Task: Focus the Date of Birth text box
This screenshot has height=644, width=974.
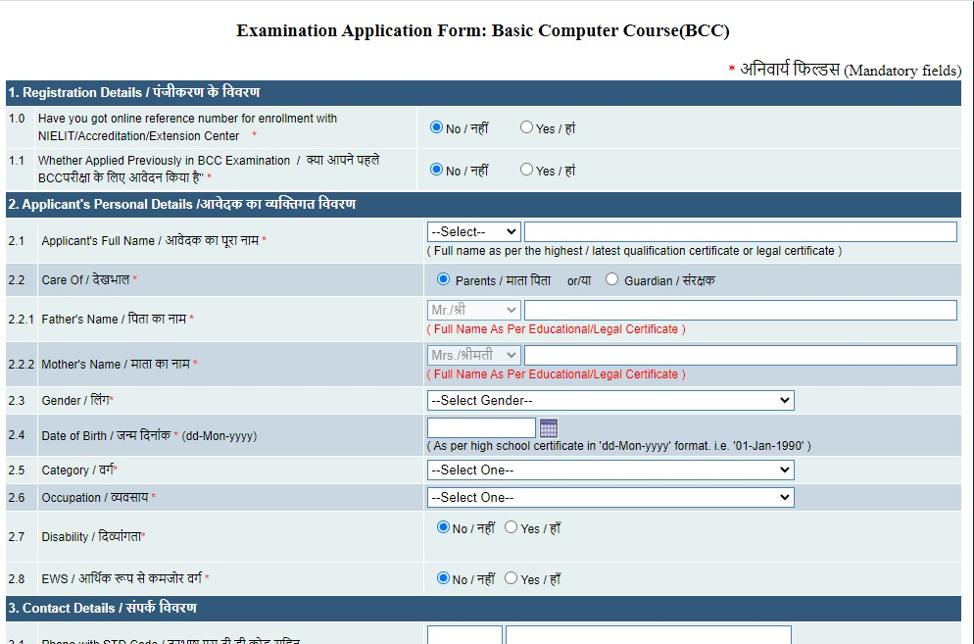Action: tap(481, 427)
